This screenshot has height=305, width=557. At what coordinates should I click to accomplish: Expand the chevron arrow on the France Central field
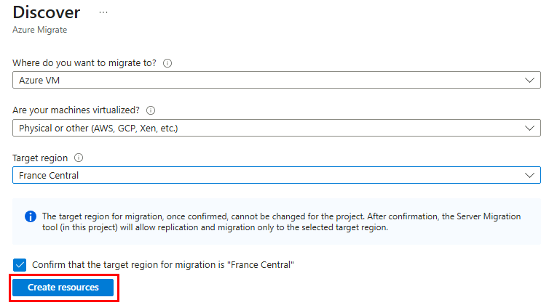pyautogui.click(x=529, y=175)
